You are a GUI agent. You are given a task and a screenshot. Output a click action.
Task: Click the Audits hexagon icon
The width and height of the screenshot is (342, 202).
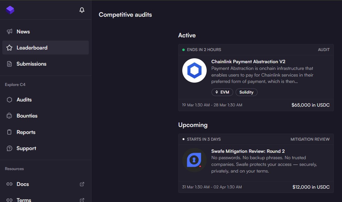tap(9, 100)
